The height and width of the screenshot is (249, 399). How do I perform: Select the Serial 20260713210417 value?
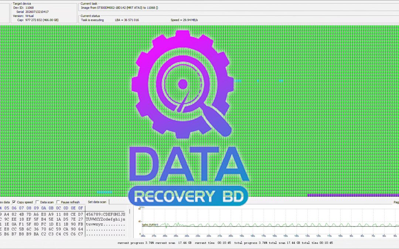coord(37,12)
